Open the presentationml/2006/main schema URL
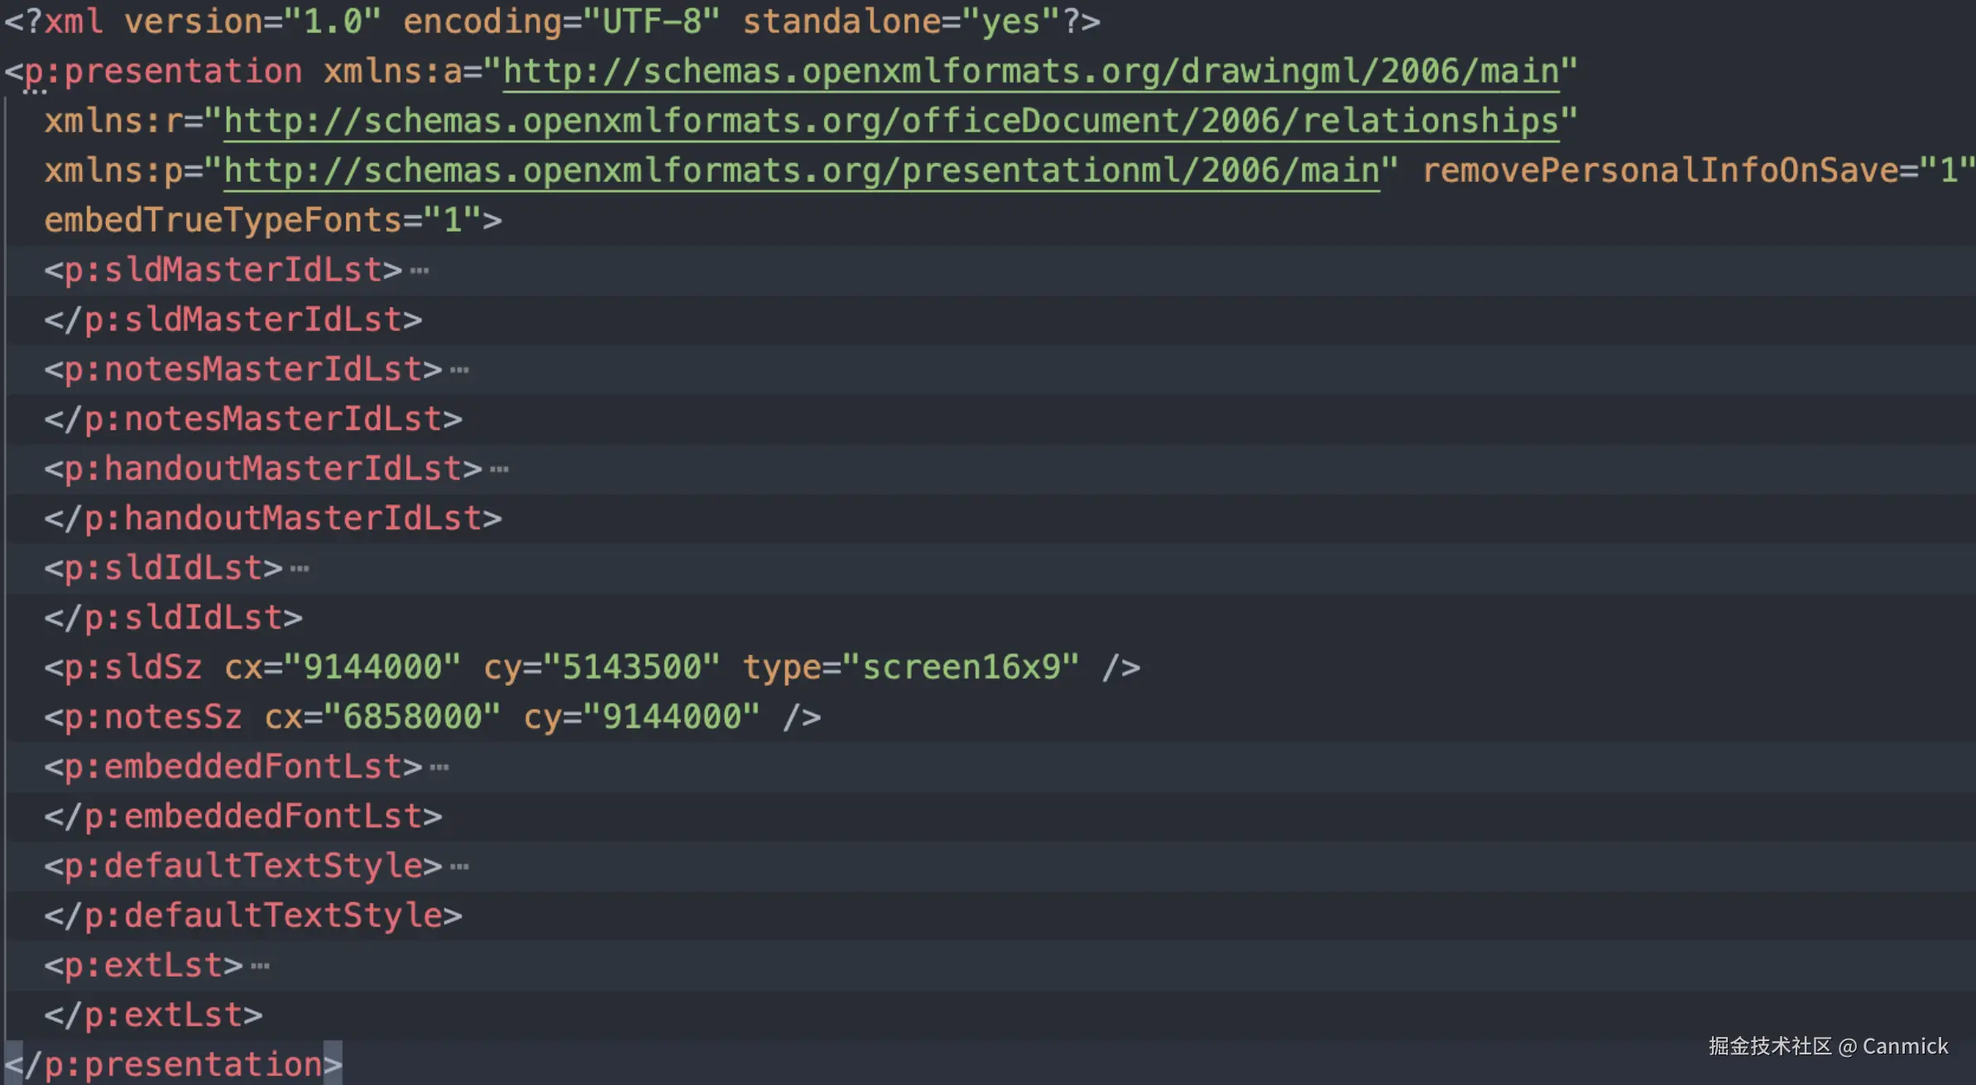The width and height of the screenshot is (1976, 1085). (x=801, y=171)
